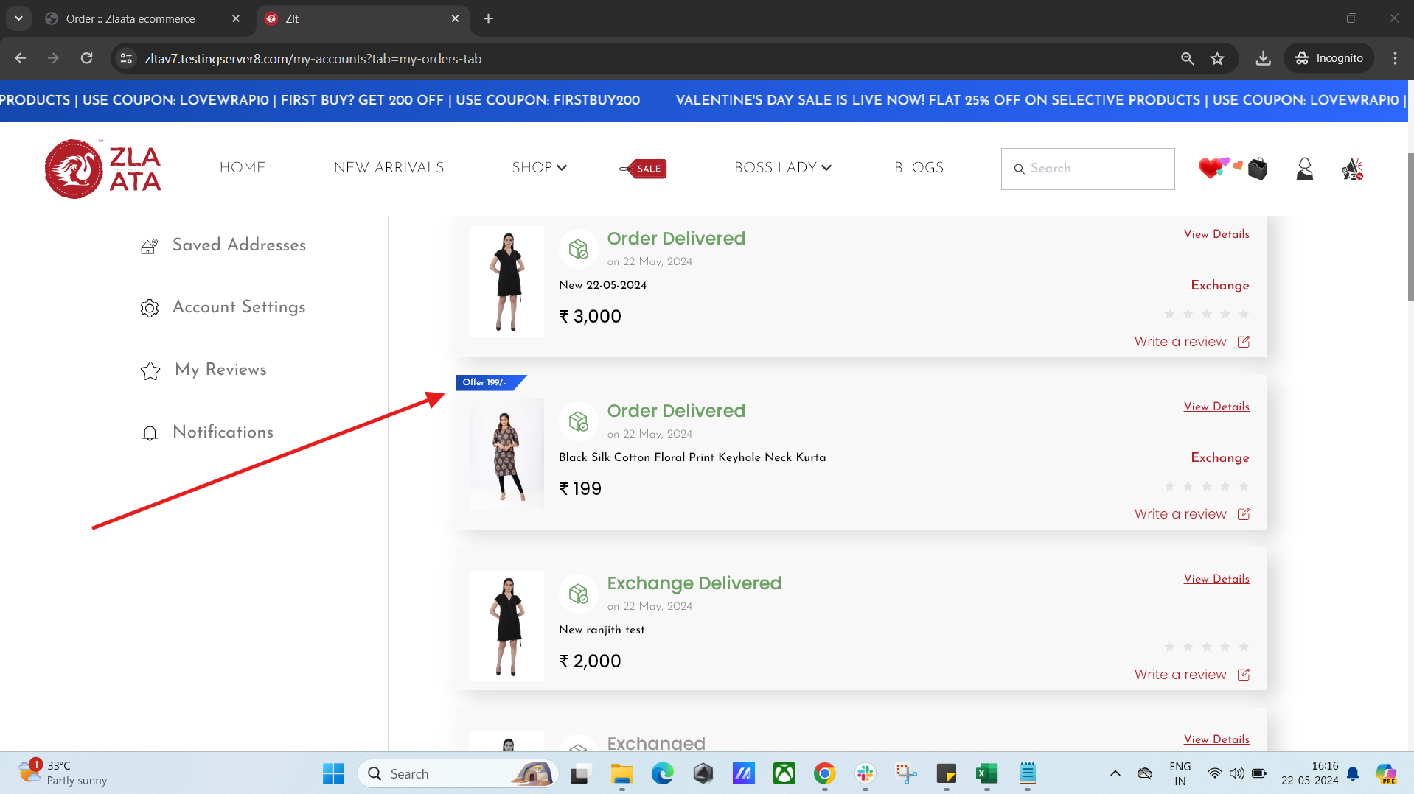
Task: Rate the Exchange Delivered order three stars
Action: [1206, 647]
